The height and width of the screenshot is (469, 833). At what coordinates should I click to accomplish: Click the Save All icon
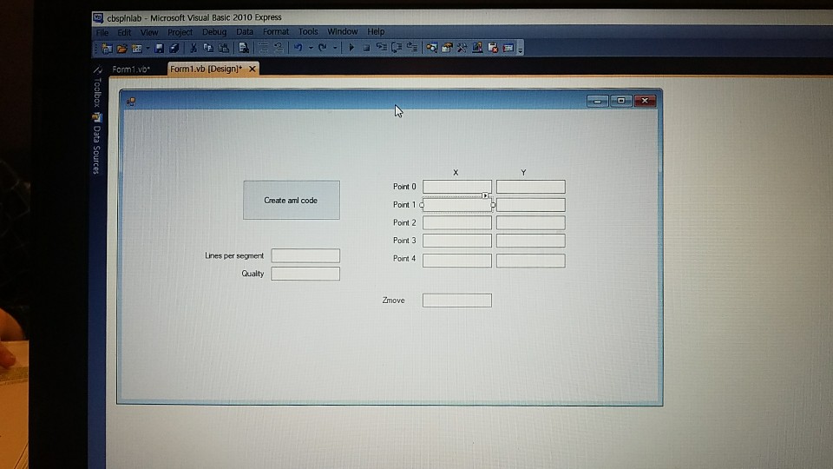174,49
